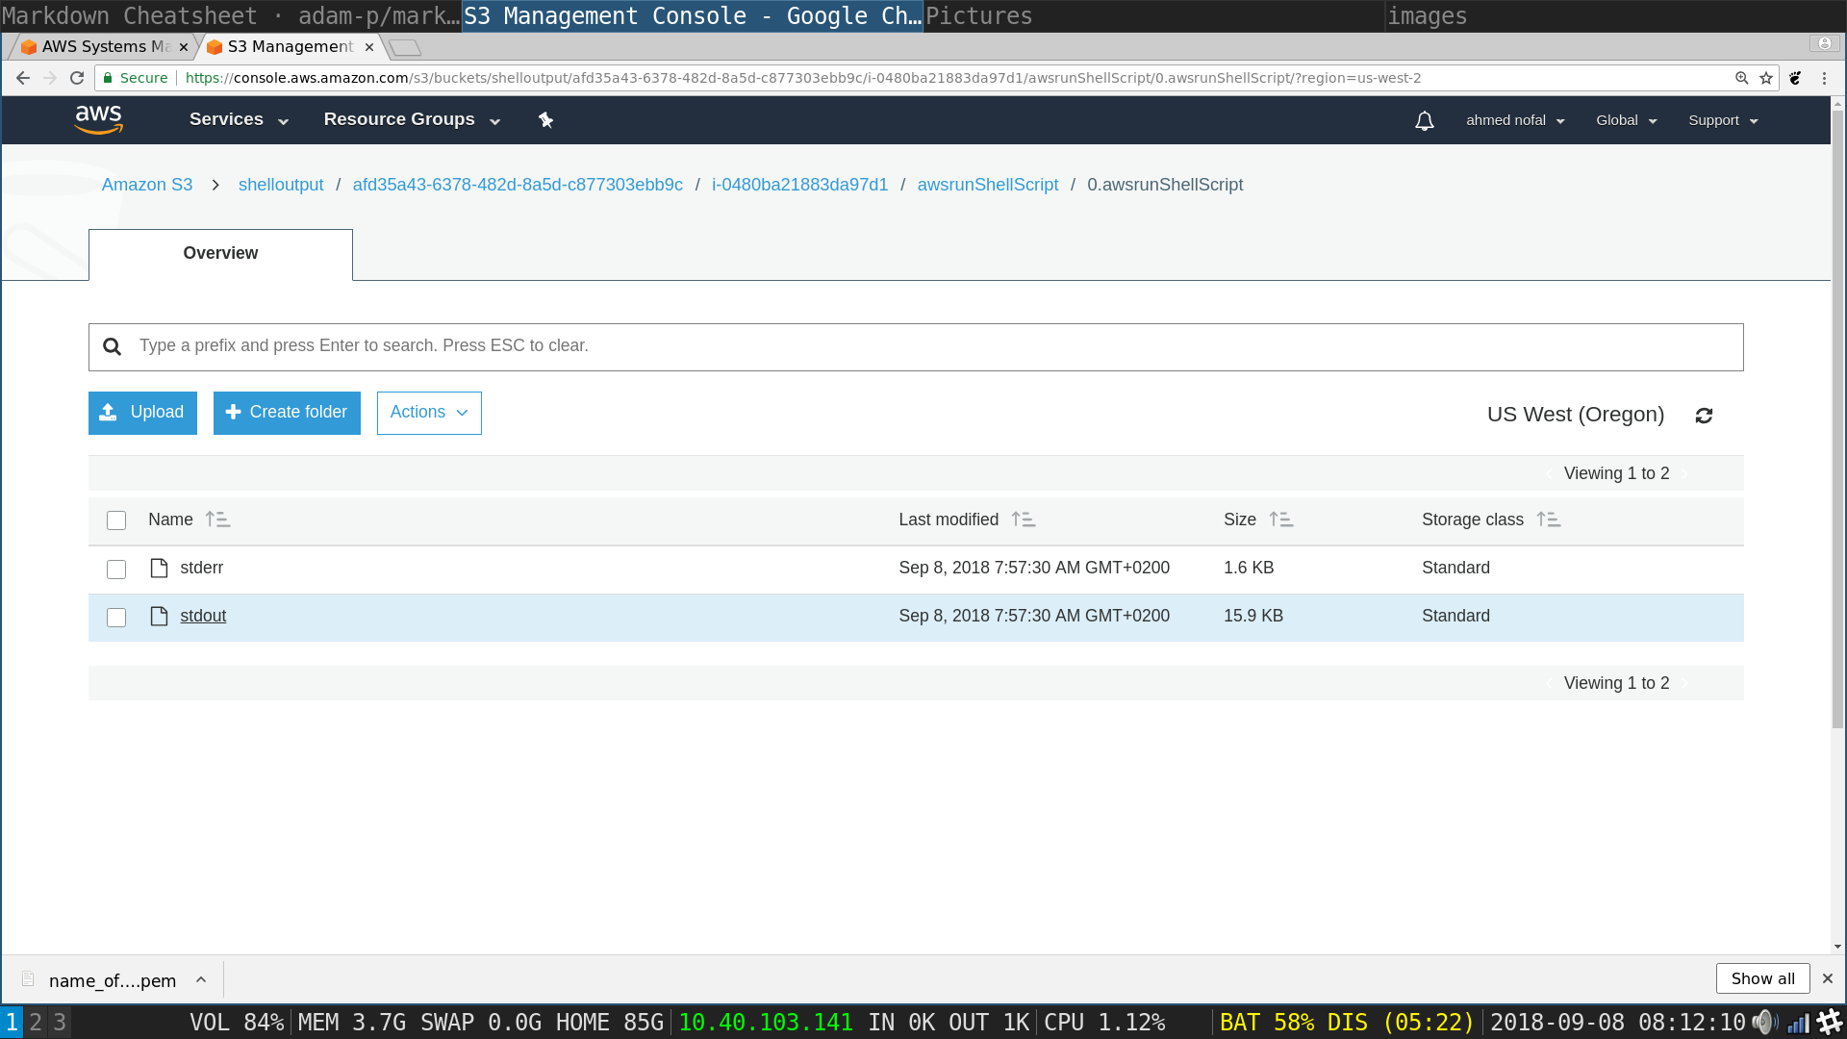Click the AWS logo home icon
1847x1039 pixels.
coord(98,119)
